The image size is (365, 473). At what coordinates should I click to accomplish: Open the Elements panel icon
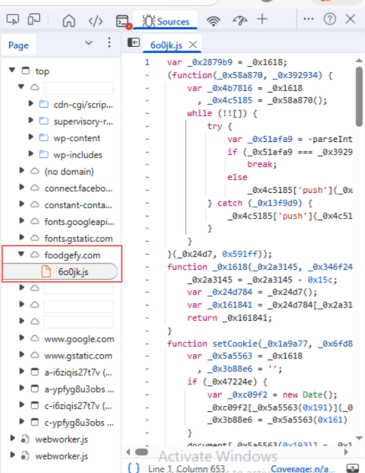tap(96, 21)
